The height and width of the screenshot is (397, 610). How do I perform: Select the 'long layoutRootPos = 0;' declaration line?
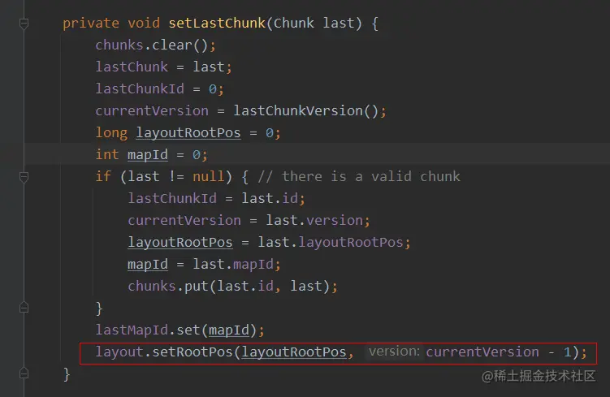click(188, 133)
